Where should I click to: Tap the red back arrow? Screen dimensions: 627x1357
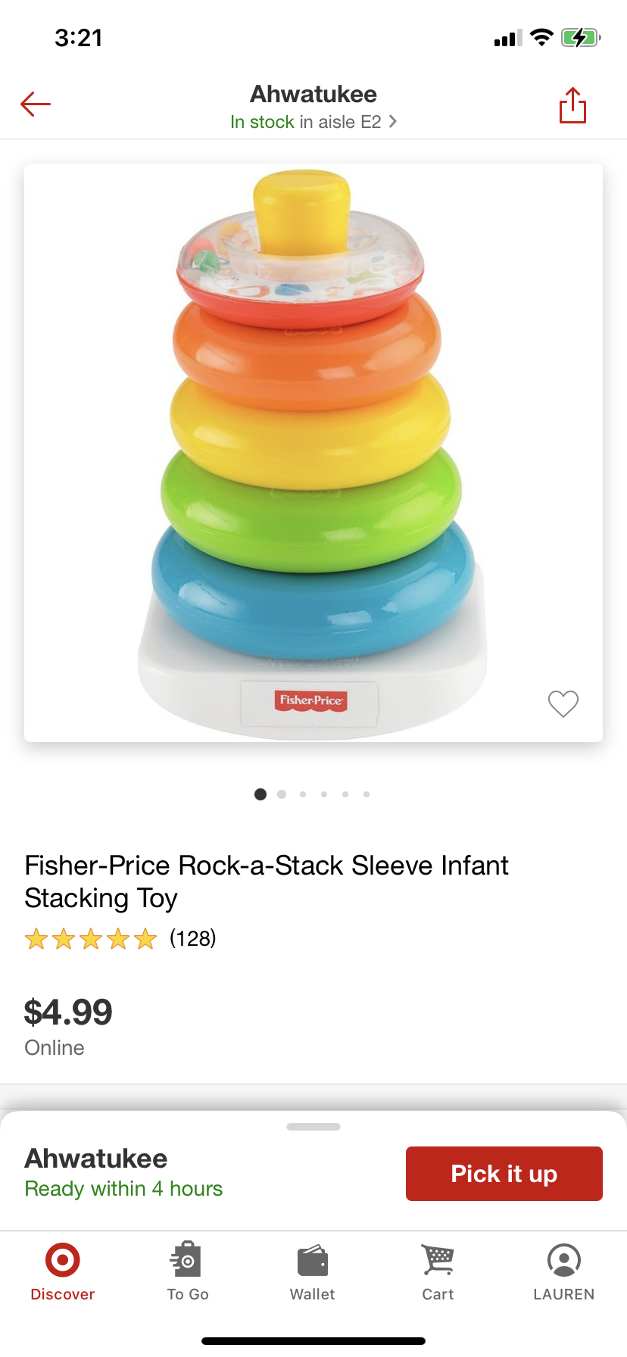36,105
